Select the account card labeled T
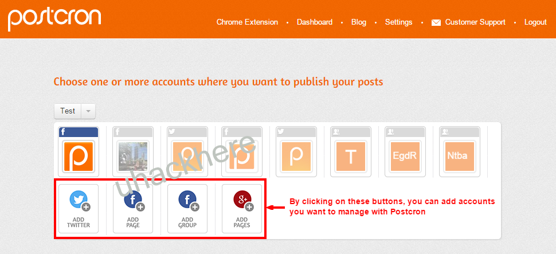The width and height of the screenshot is (556, 254). click(x=351, y=152)
